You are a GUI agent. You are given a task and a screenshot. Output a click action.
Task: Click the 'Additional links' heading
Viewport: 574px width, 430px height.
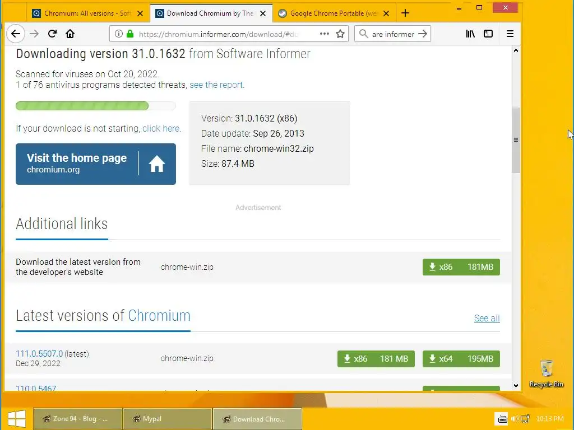(x=62, y=223)
